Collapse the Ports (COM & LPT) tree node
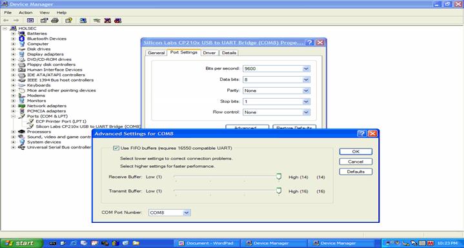The image size is (464, 248). tap(13, 116)
